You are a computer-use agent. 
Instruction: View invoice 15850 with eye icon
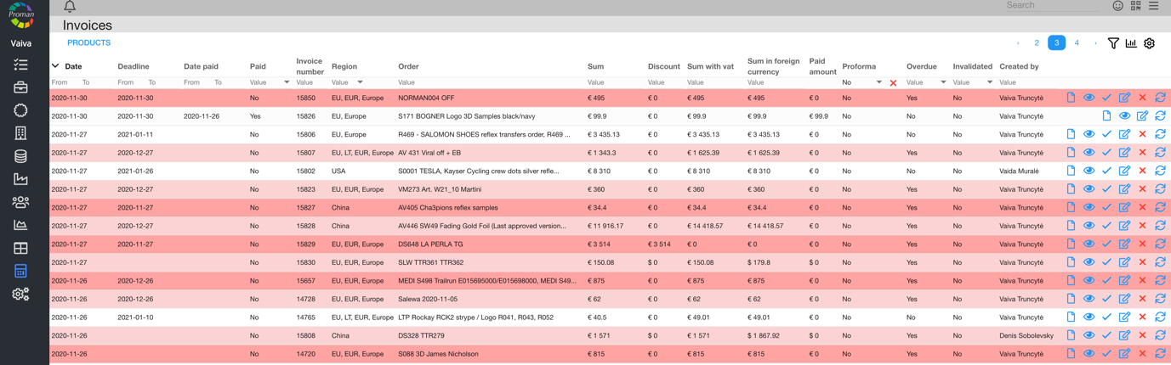tap(1089, 98)
